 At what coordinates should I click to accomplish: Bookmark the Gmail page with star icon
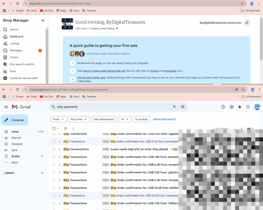pyautogui.click(x=243, y=90)
